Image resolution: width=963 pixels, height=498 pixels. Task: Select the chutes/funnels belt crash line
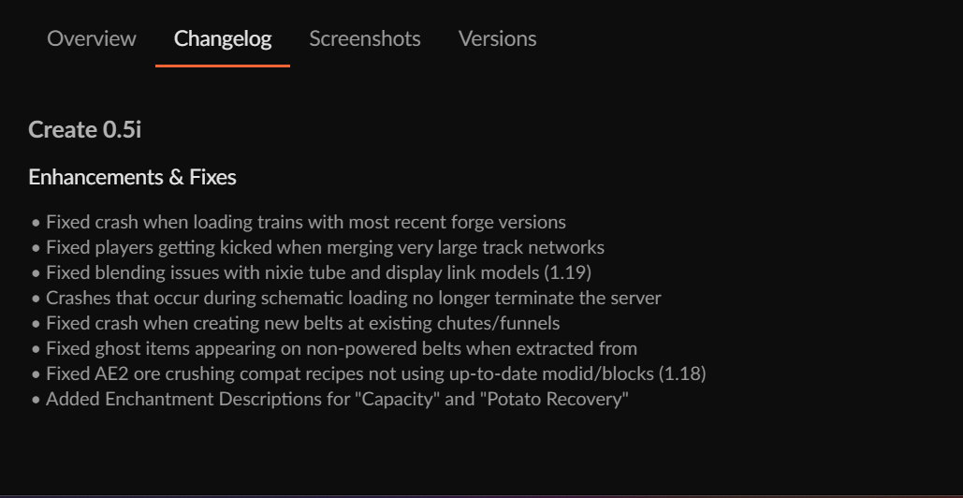pyautogui.click(x=302, y=324)
